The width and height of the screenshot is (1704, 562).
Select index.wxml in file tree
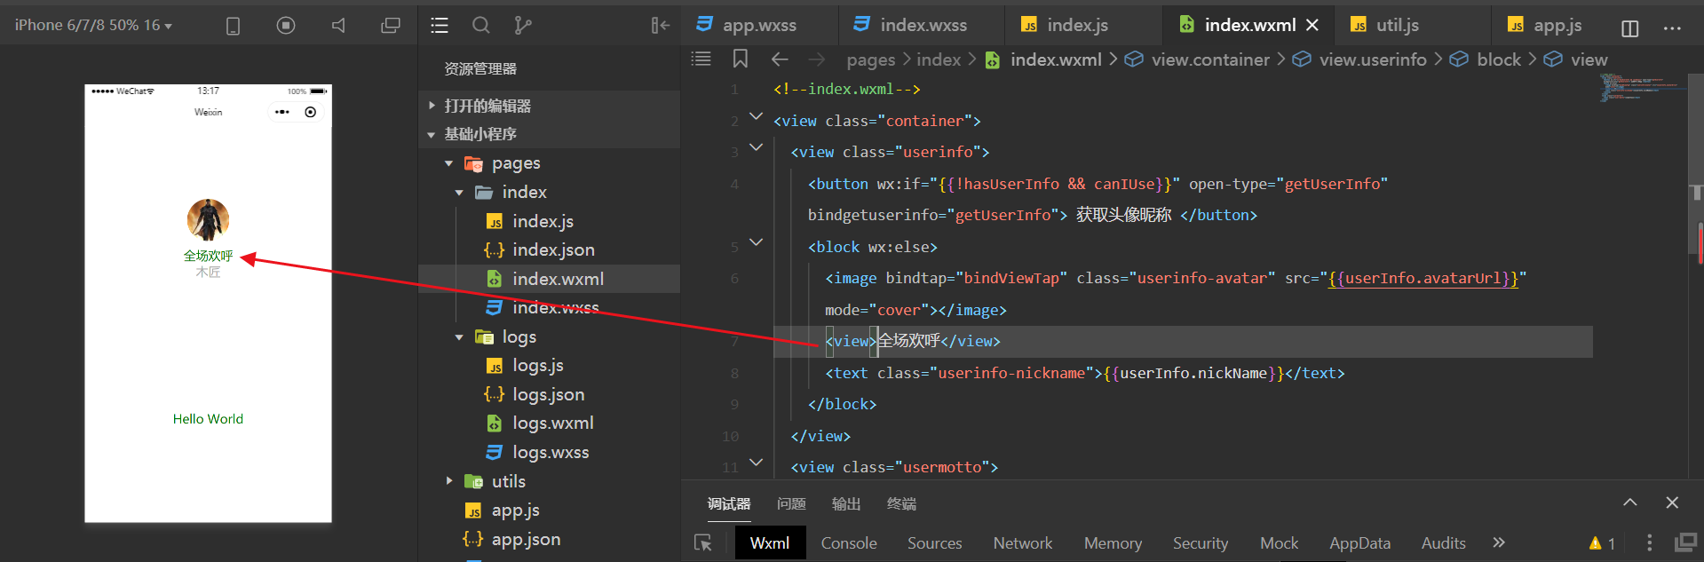point(549,279)
